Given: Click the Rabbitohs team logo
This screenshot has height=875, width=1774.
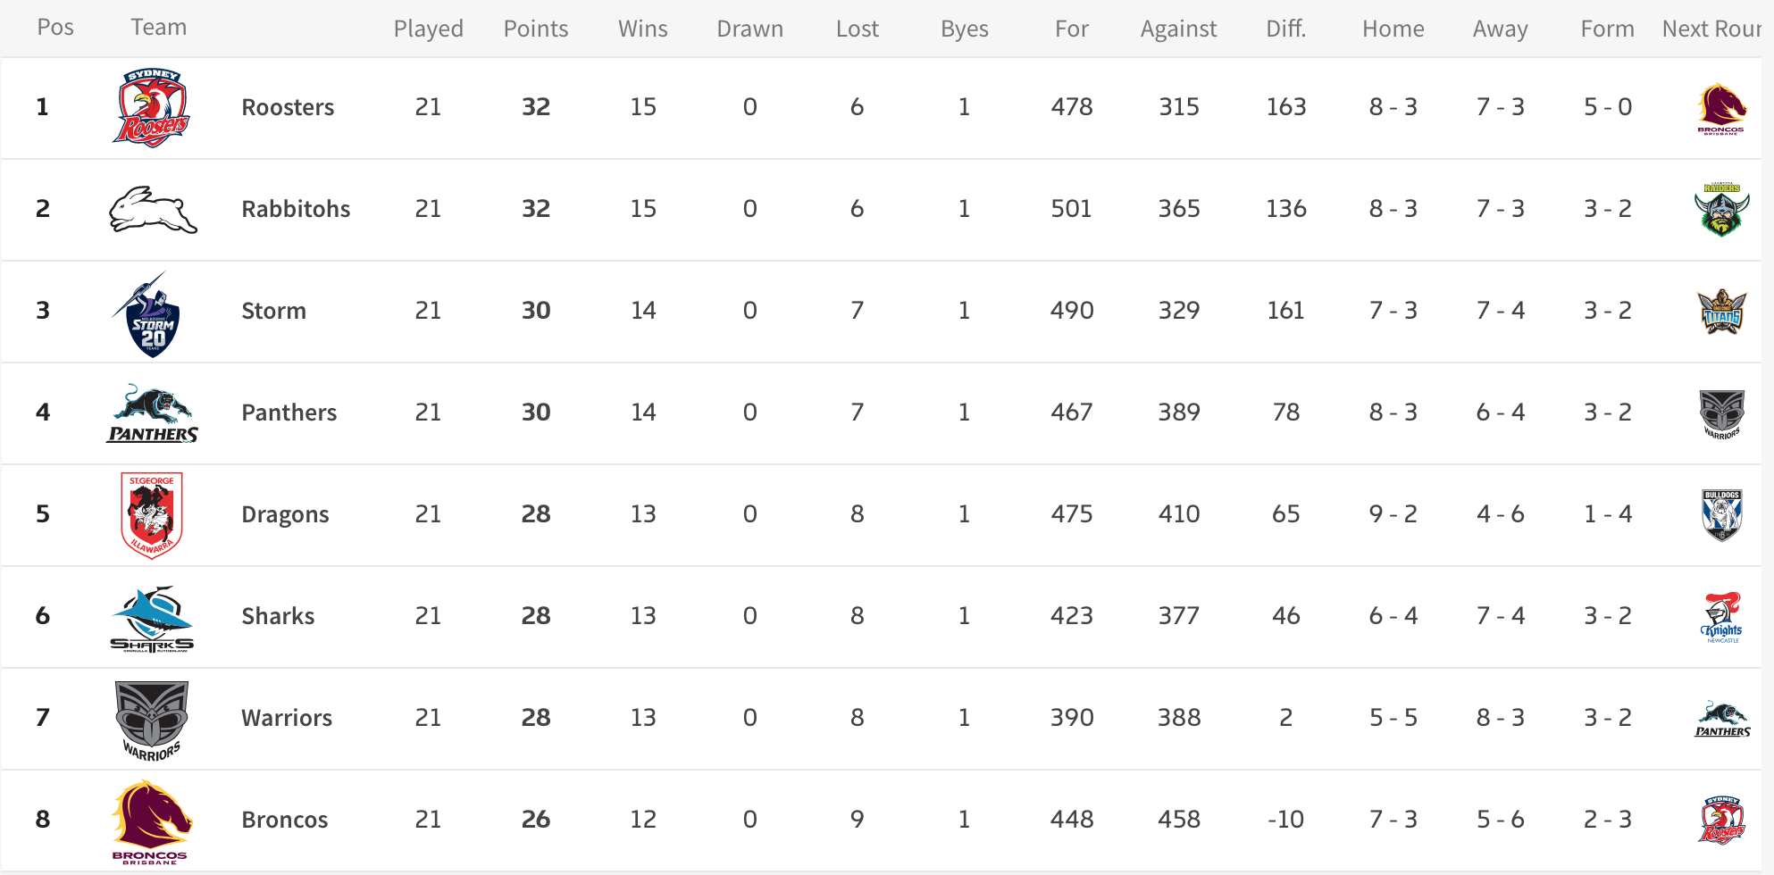Looking at the screenshot, I should [153, 210].
